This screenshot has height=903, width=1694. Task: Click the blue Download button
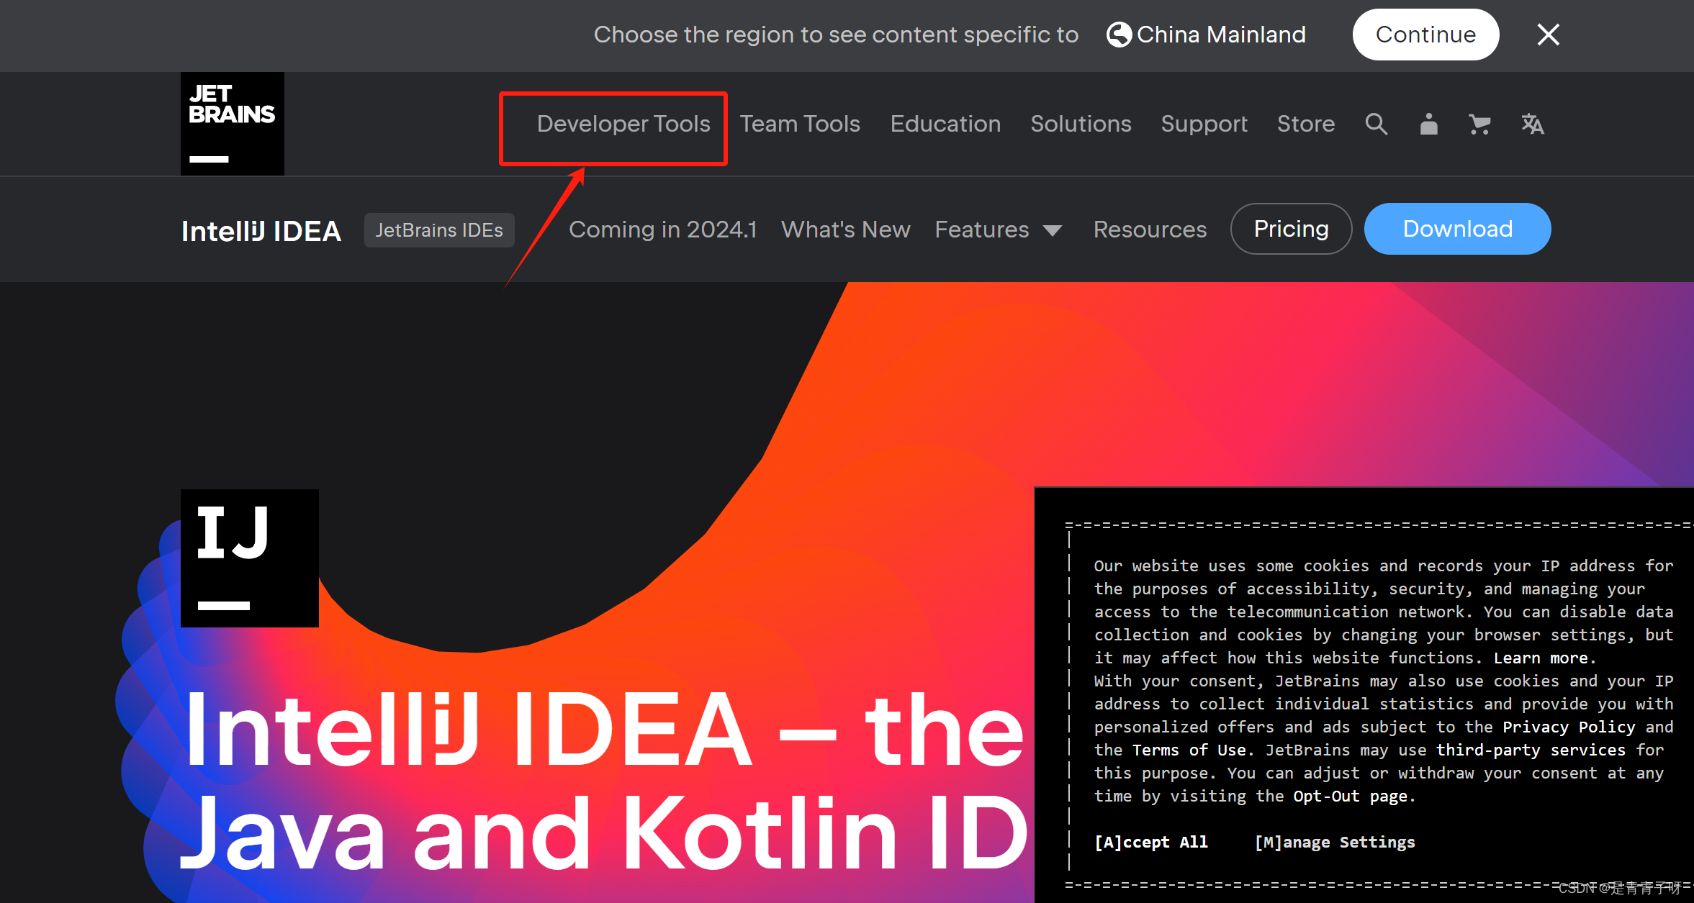tap(1457, 229)
